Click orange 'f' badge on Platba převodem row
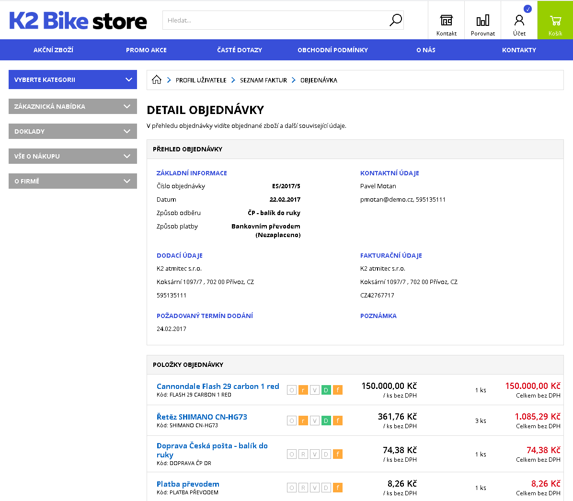 coord(338,488)
